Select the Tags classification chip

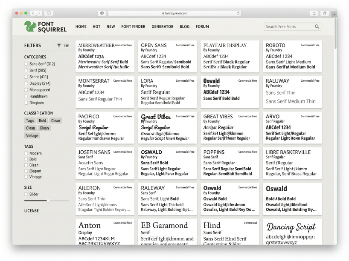click(x=30, y=120)
